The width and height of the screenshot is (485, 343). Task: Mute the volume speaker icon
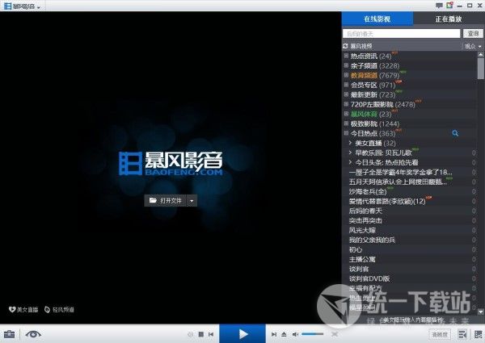(x=296, y=334)
